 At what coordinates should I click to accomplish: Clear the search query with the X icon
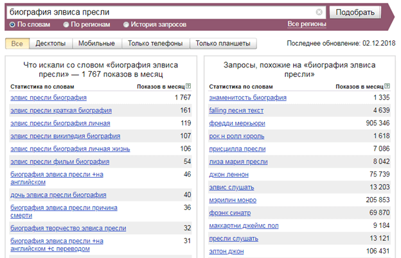pos(319,12)
